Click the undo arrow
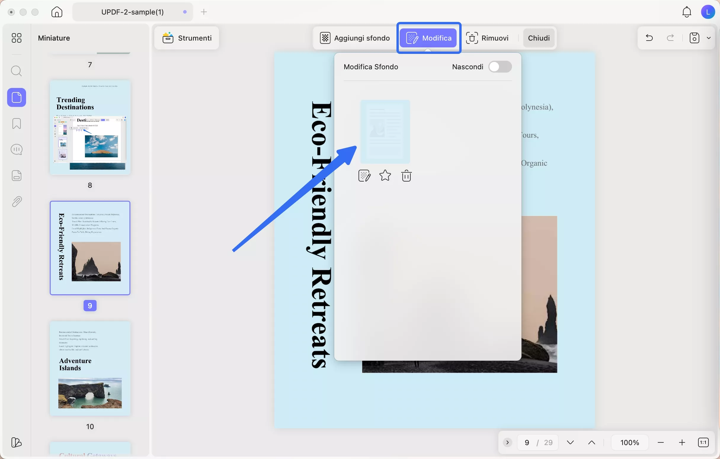The width and height of the screenshot is (720, 459). 649,38
